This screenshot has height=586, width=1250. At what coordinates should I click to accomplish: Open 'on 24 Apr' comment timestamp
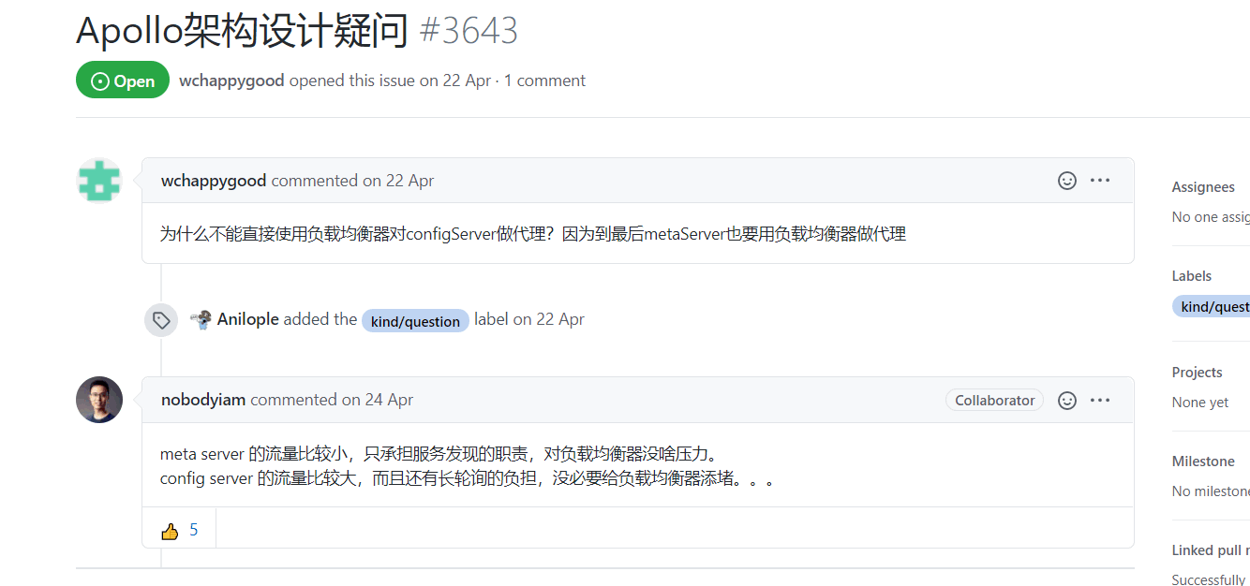click(378, 400)
